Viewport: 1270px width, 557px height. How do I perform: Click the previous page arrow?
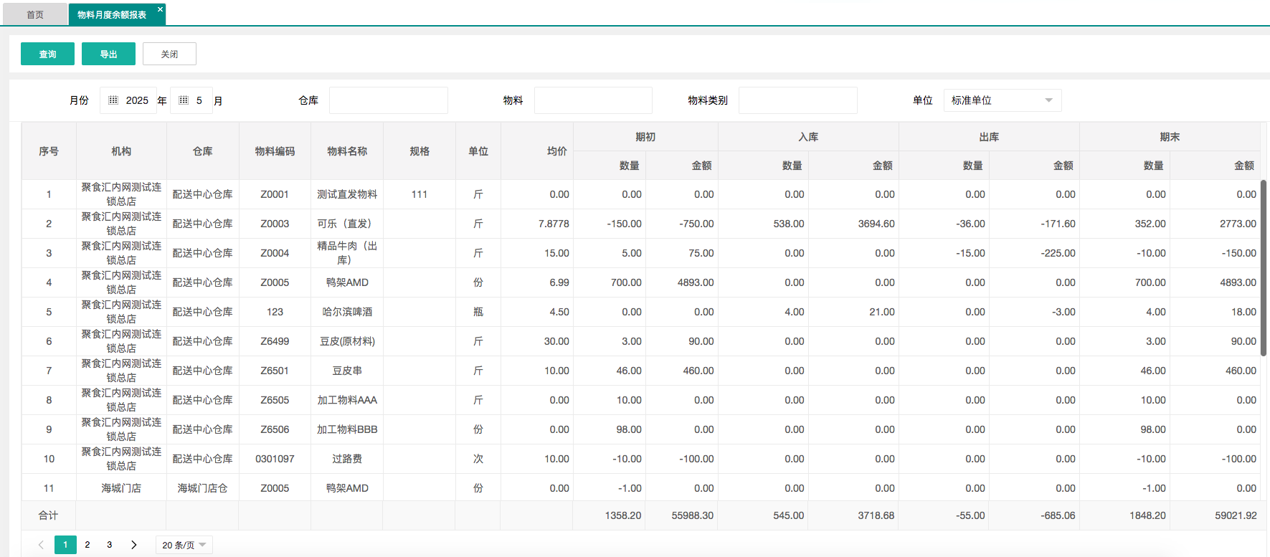tap(41, 545)
